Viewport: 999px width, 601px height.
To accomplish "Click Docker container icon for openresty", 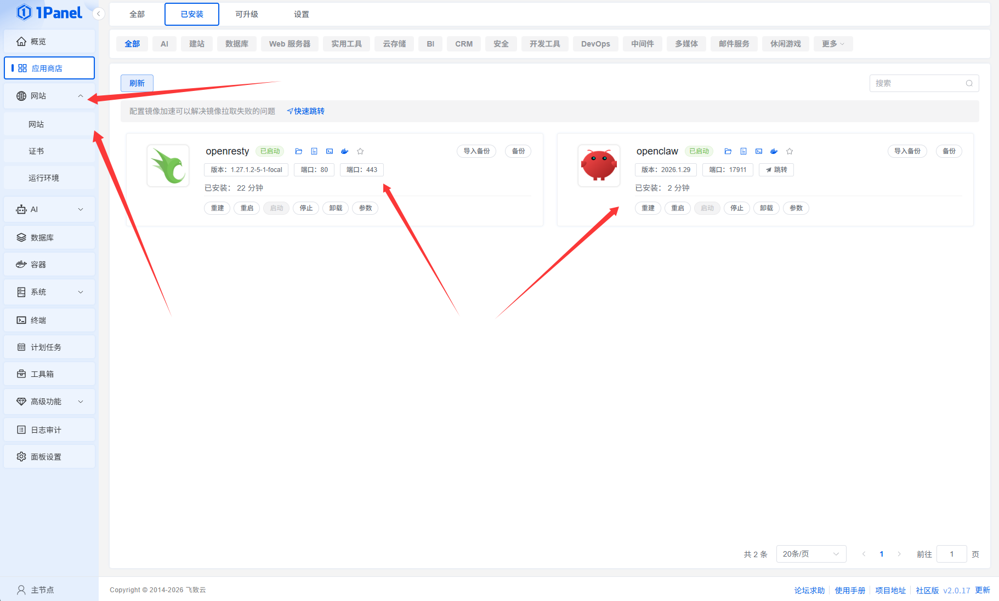I will tap(345, 151).
